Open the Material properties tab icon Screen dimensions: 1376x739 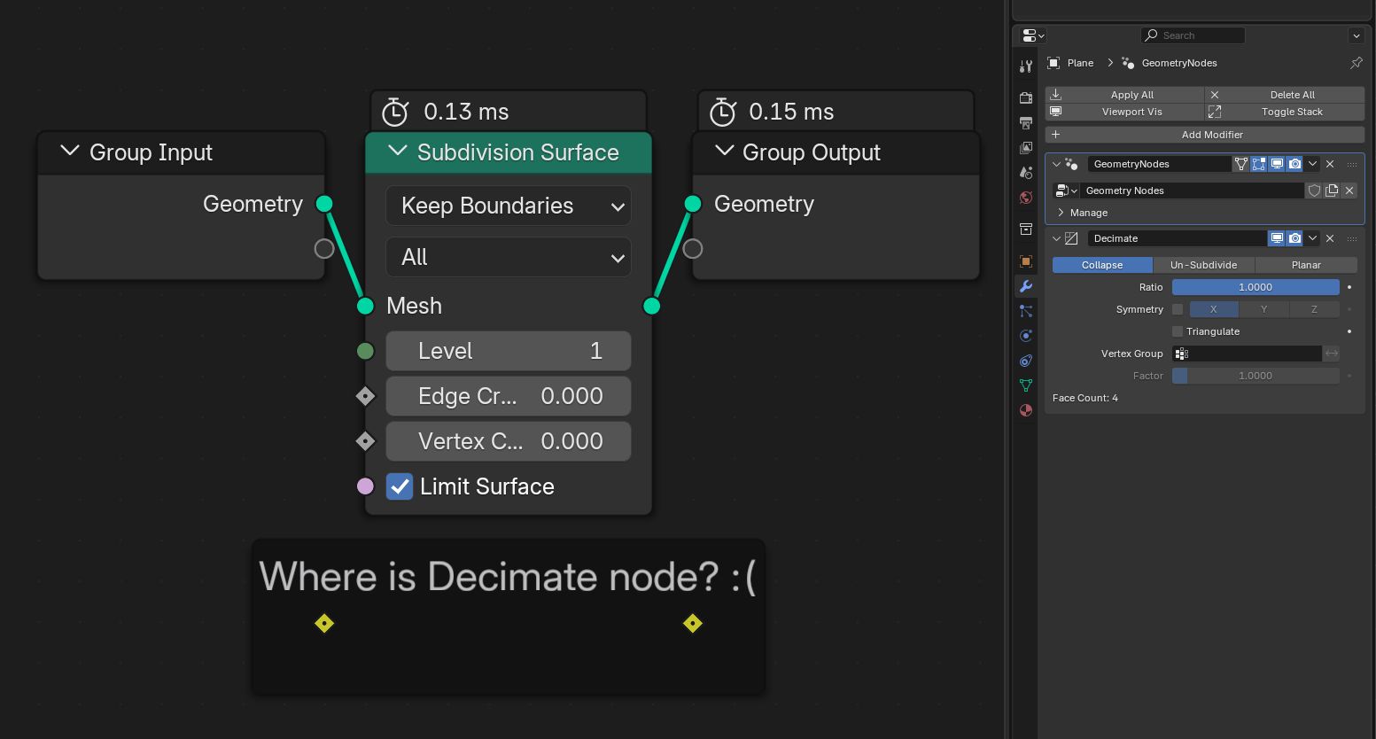[x=1026, y=410]
